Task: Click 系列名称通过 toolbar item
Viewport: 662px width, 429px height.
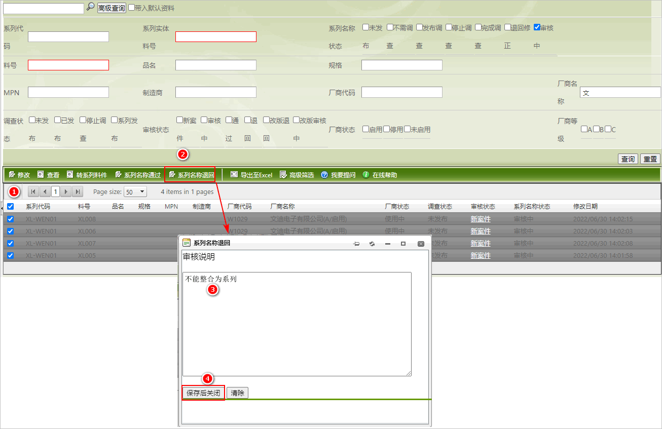Action: 138,175
